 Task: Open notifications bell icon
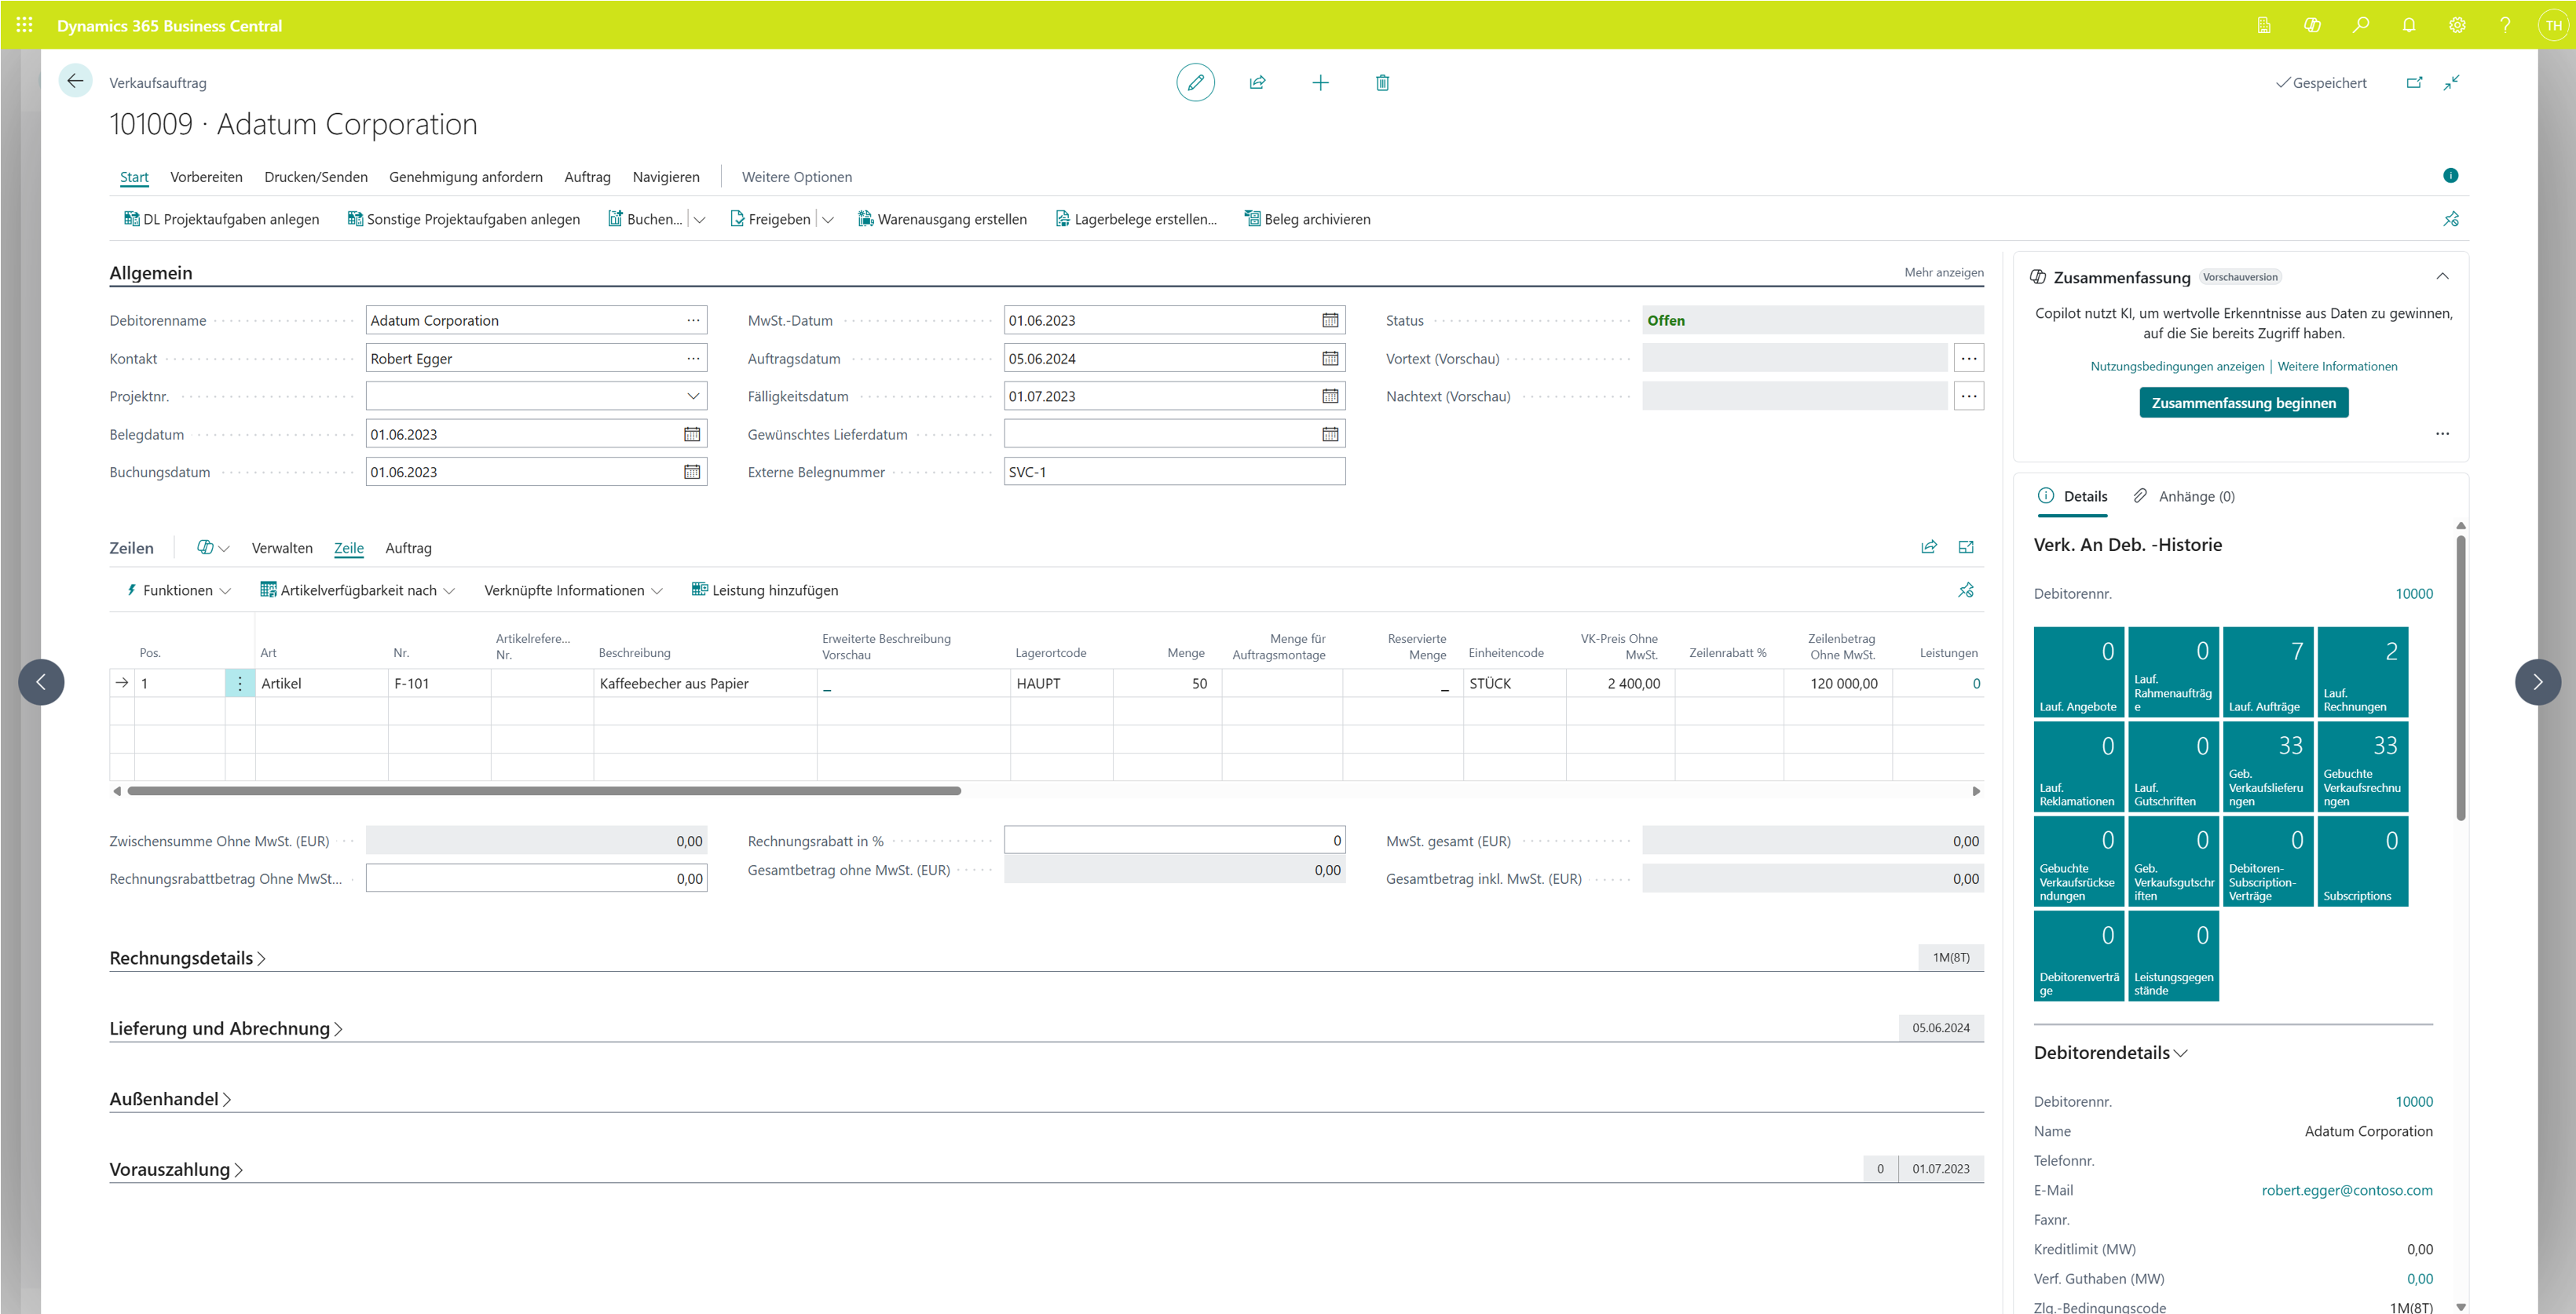coord(2409,25)
